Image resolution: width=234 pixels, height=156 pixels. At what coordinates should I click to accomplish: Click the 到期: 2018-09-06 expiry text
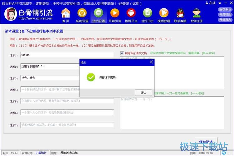coord(201,153)
